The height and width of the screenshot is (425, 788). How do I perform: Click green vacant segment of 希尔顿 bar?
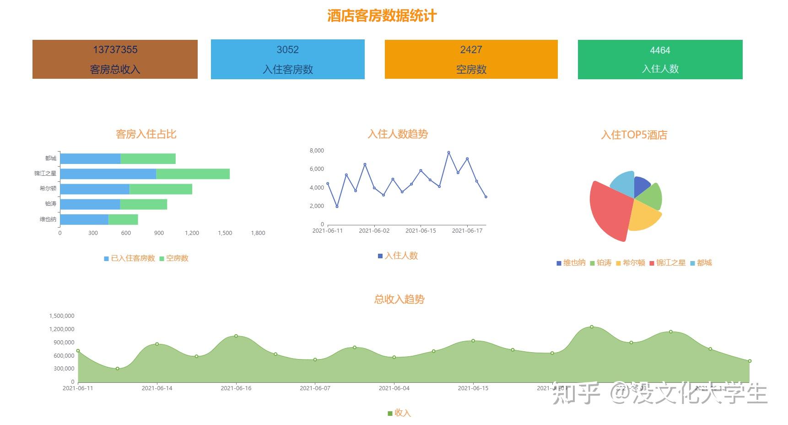point(161,189)
